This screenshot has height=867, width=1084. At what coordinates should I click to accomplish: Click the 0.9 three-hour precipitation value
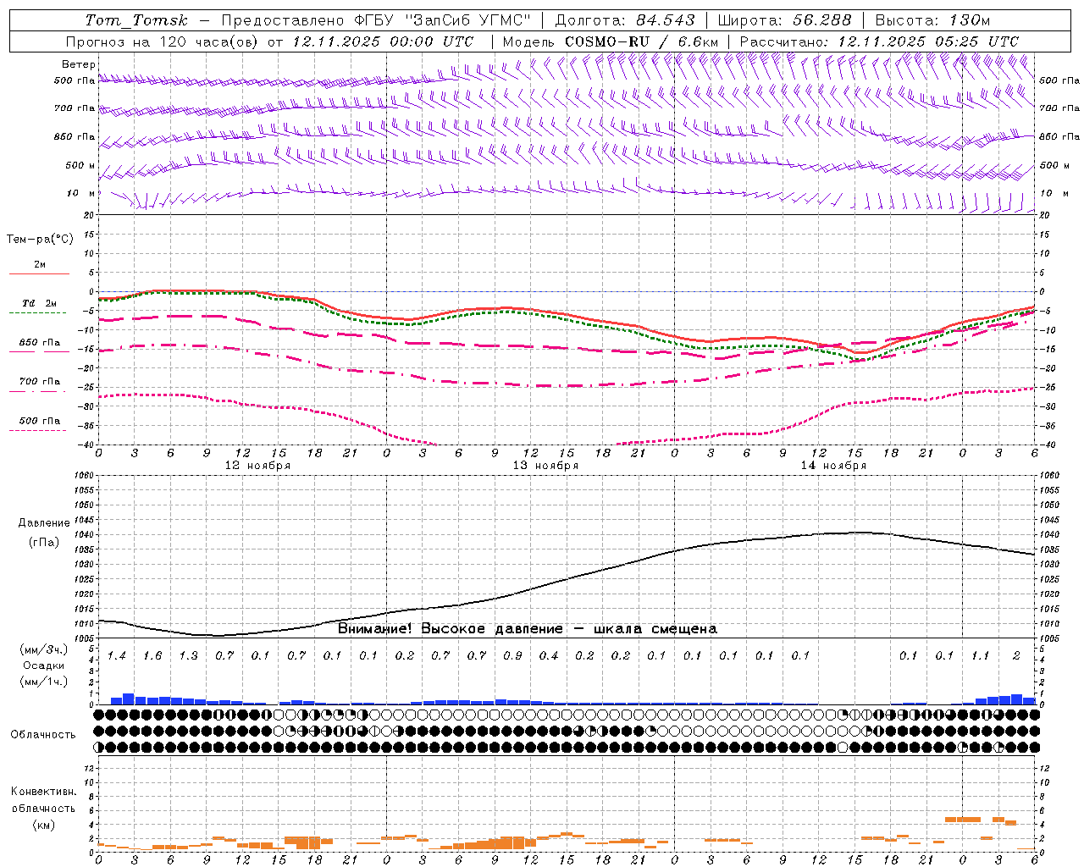pyautogui.click(x=512, y=655)
